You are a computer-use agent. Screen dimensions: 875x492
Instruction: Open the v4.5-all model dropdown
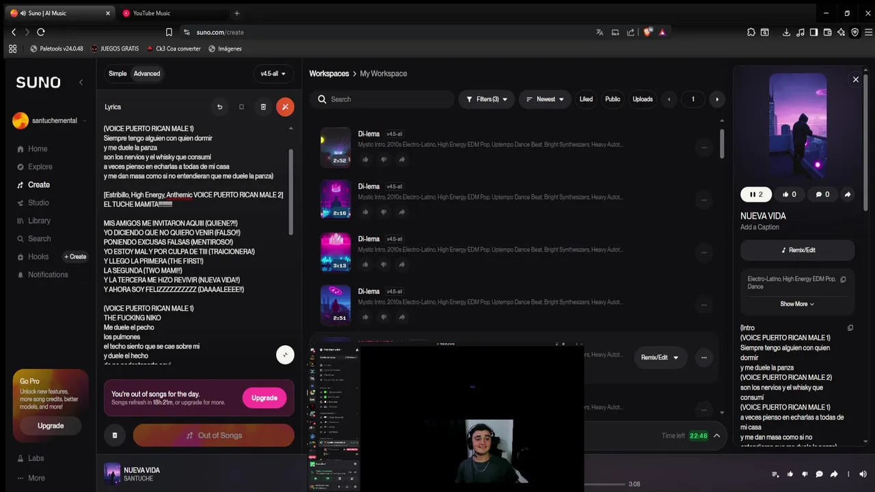coord(273,74)
